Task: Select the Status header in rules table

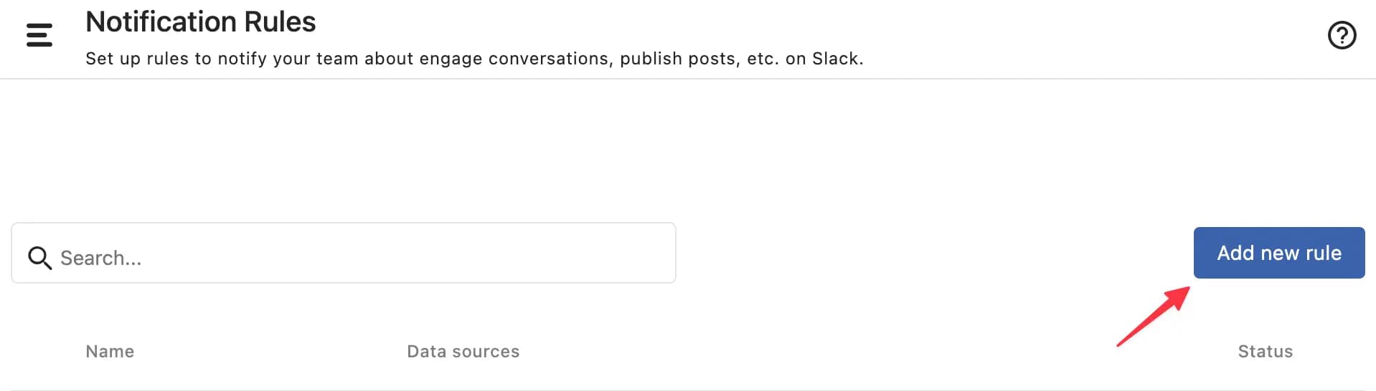Action: (x=1265, y=352)
